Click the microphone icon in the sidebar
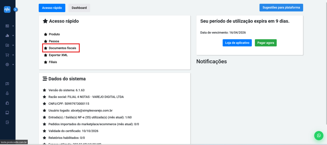This screenshot has width=327, height=145. [x=7, y=93]
